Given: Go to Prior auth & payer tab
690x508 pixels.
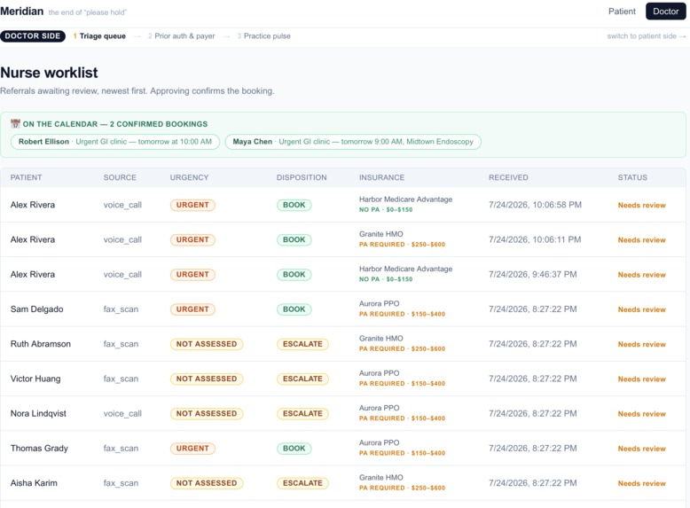Looking at the screenshot, I should [x=181, y=36].
